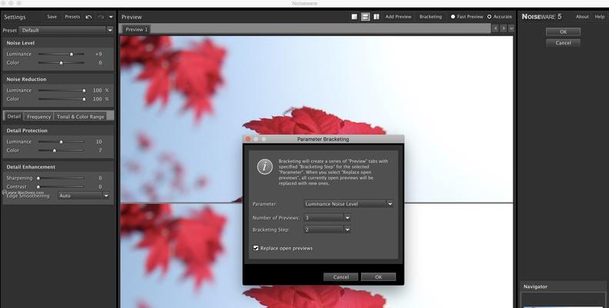This screenshot has height=308, width=609.
Task: Click the Detail Protection Color value 7
Action: 100,150
